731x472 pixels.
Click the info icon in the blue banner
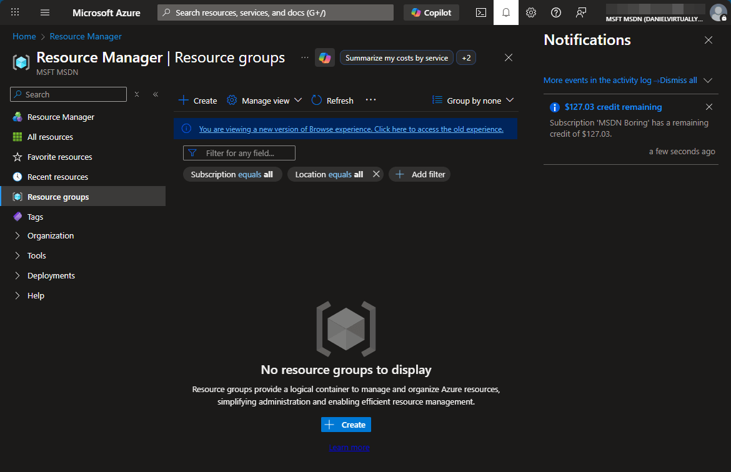(186, 129)
